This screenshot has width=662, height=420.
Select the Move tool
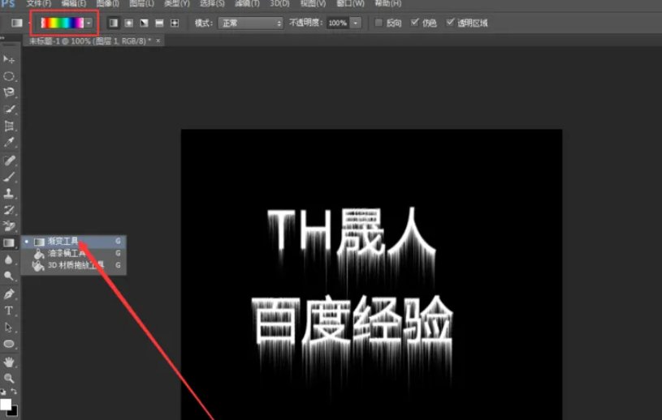[x=8, y=59]
